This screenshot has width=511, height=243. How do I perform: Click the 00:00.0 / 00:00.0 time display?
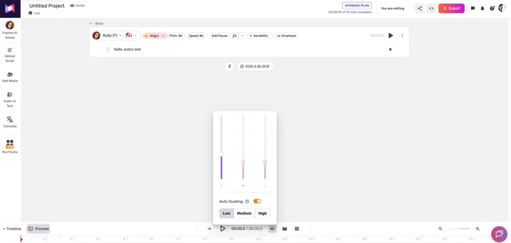[x=247, y=229]
